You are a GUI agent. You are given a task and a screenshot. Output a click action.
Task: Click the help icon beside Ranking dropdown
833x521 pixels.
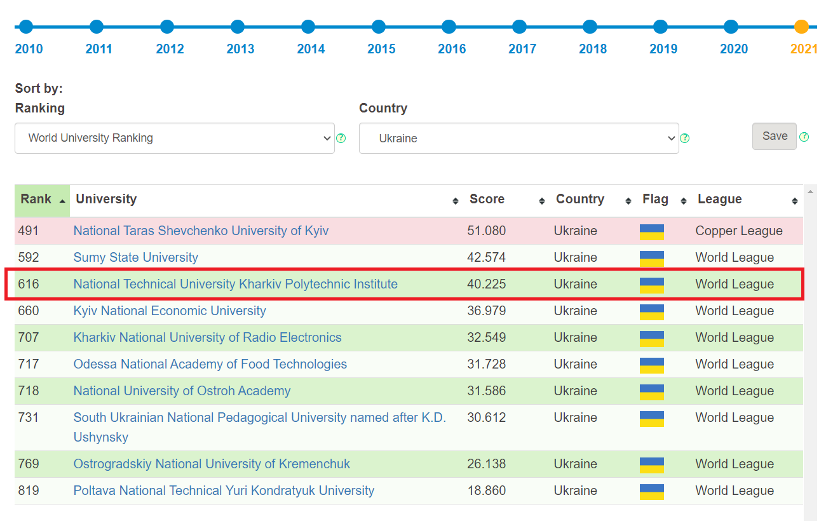(x=341, y=138)
